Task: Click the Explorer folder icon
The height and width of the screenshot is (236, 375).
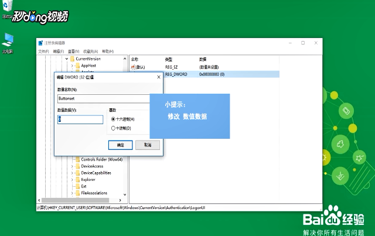Action: (77, 180)
